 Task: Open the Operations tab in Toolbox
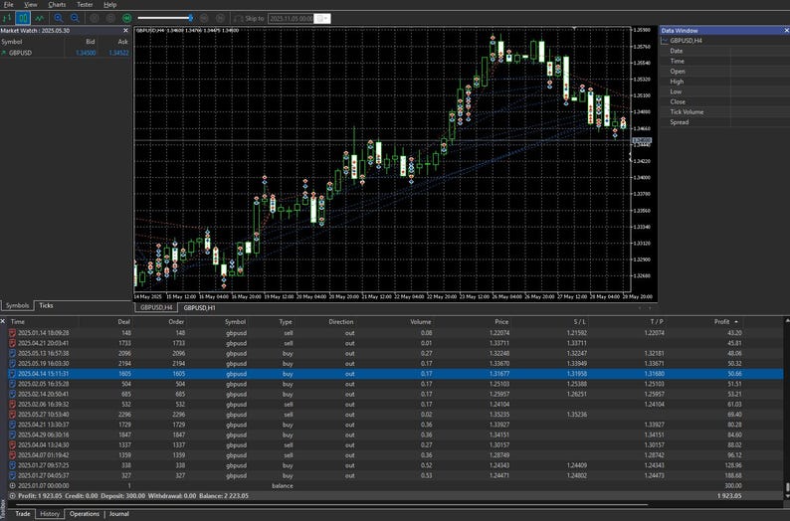click(85, 514)
